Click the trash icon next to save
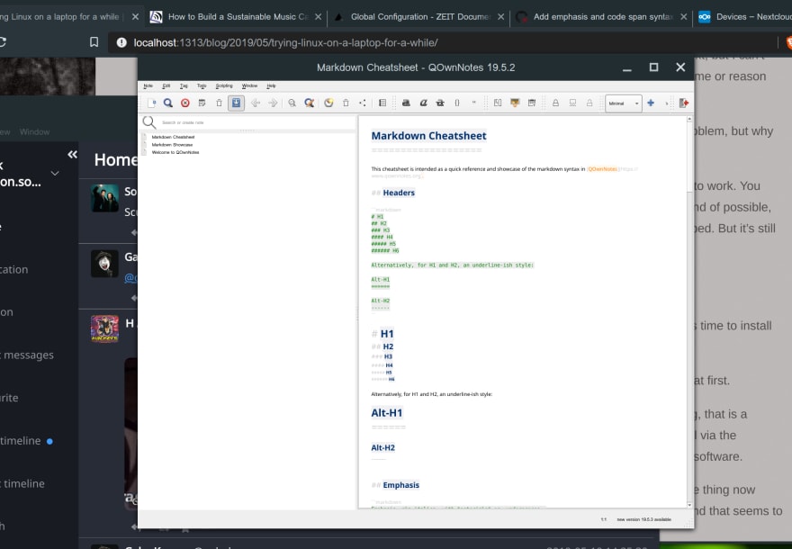The height and width of the screenshot is (549, 792). tap(220, 103)
